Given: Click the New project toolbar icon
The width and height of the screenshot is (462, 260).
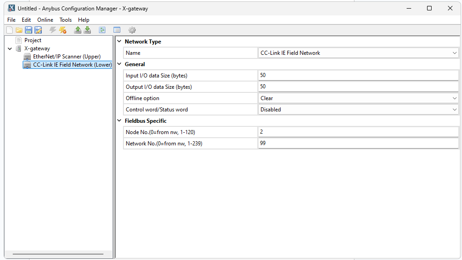Looking at the screenshot, I should point(10,30).
